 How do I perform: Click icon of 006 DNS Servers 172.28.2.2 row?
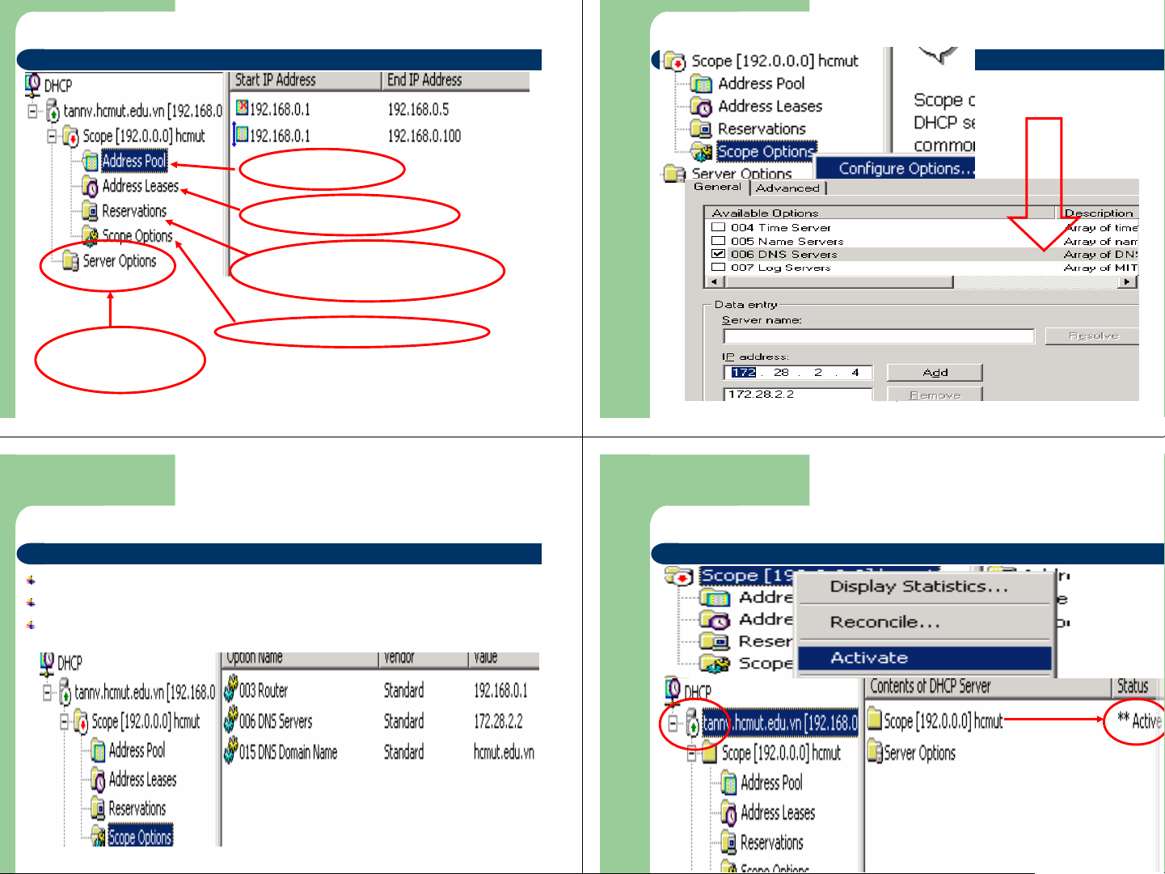click(230, 721)
